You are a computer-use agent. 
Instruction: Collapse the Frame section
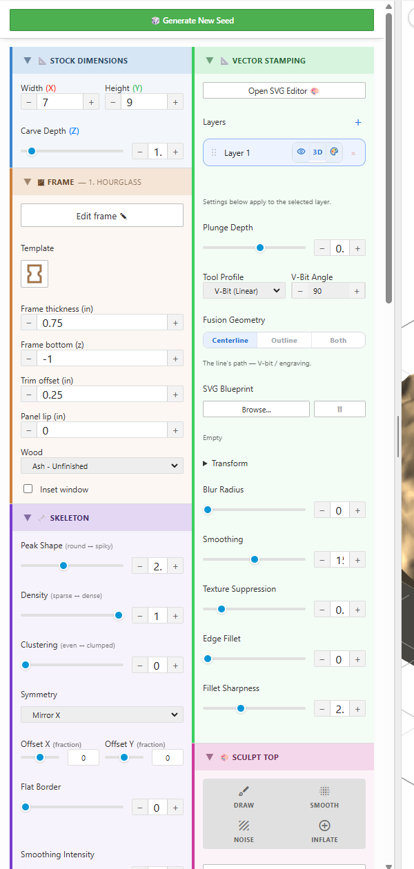(x=28, y=182)
